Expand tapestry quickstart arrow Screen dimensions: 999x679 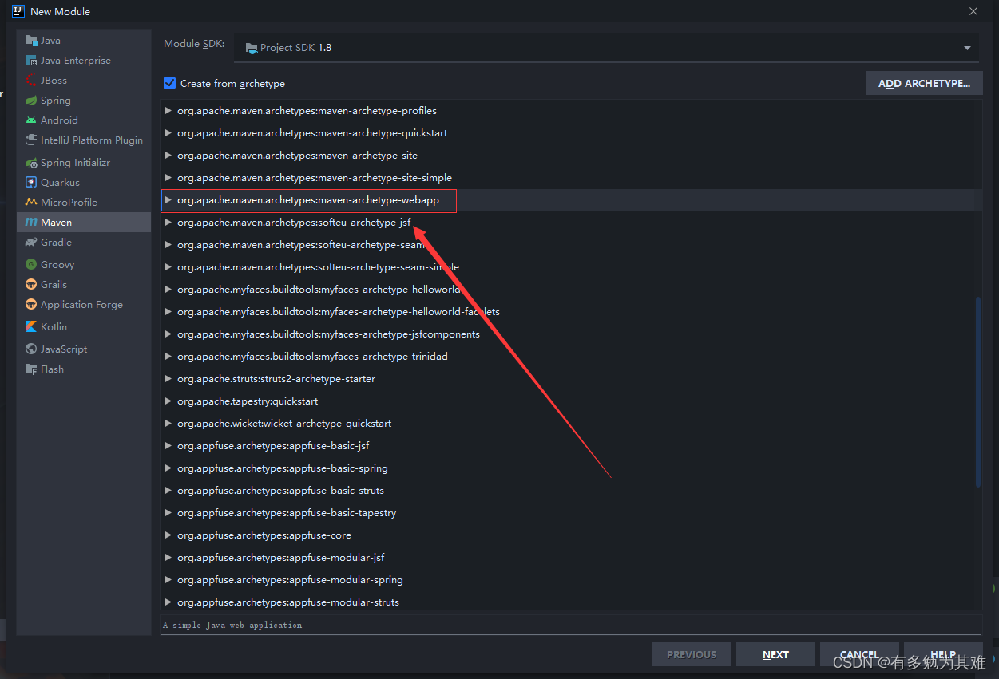tap(168, 401)
